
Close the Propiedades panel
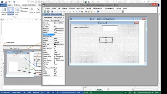tap(63, 14)
